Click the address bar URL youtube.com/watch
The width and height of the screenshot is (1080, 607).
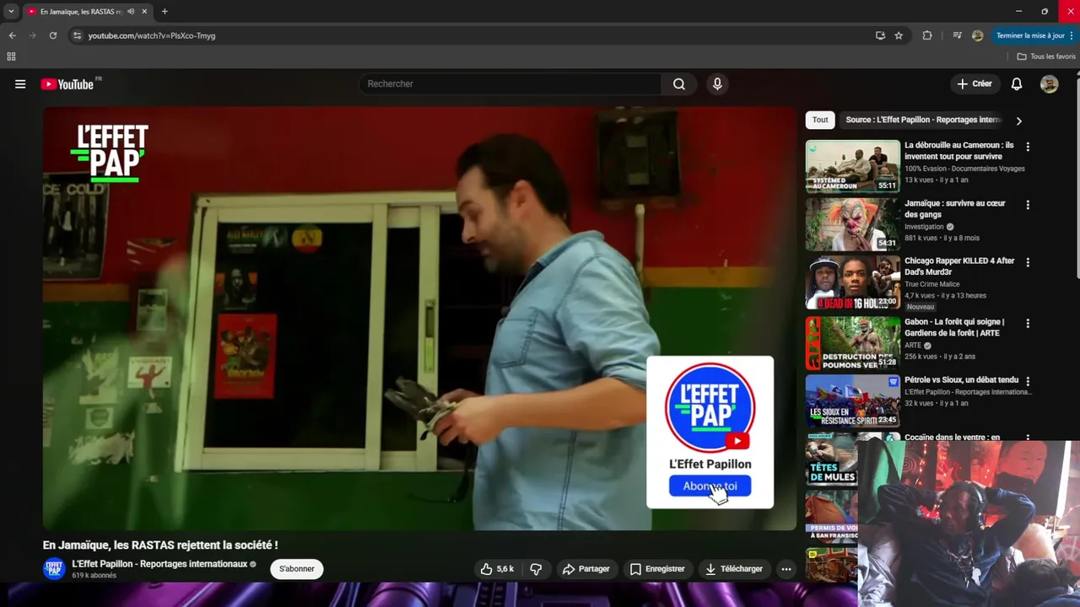click(x=152, y=35)
